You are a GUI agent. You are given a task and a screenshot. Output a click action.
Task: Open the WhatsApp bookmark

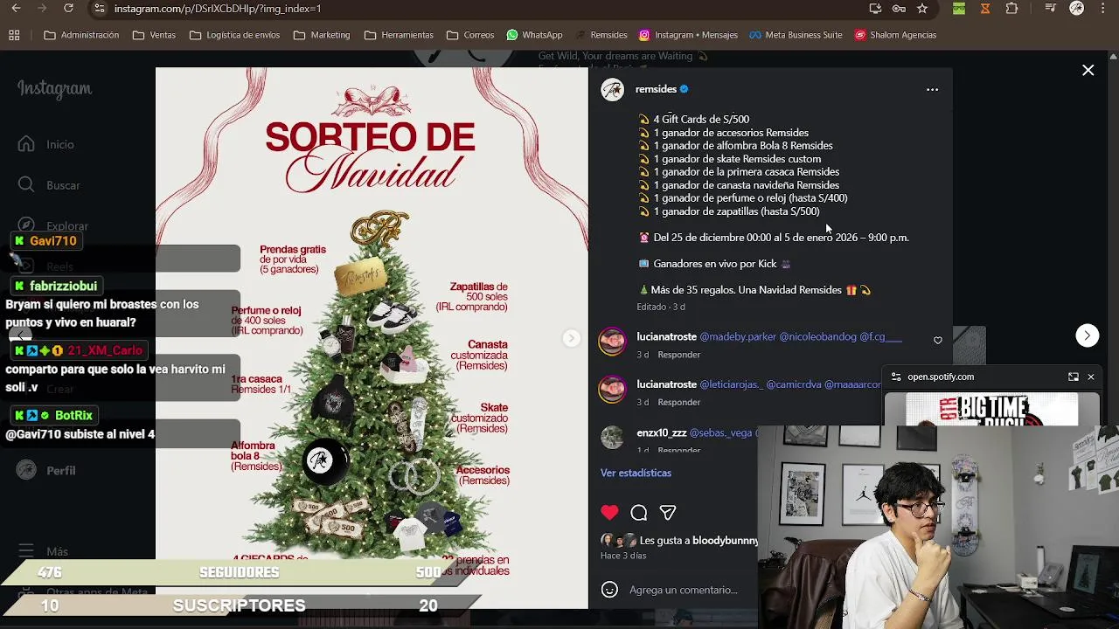pos(534,35)
